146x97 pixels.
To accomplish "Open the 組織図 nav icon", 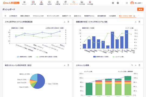I will point(41,3).
